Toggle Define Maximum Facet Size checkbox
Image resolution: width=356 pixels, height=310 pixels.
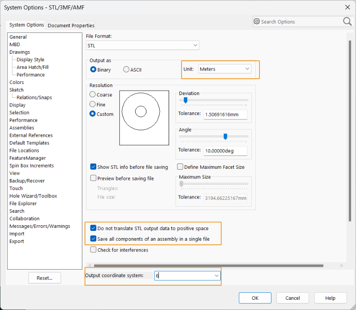[x=180, y=167]
